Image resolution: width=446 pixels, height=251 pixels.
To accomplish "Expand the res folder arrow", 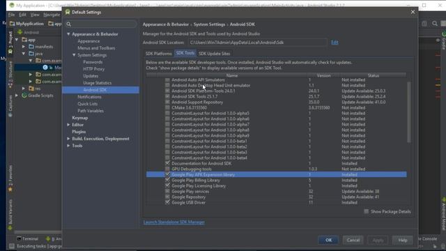I will point(24,89).
